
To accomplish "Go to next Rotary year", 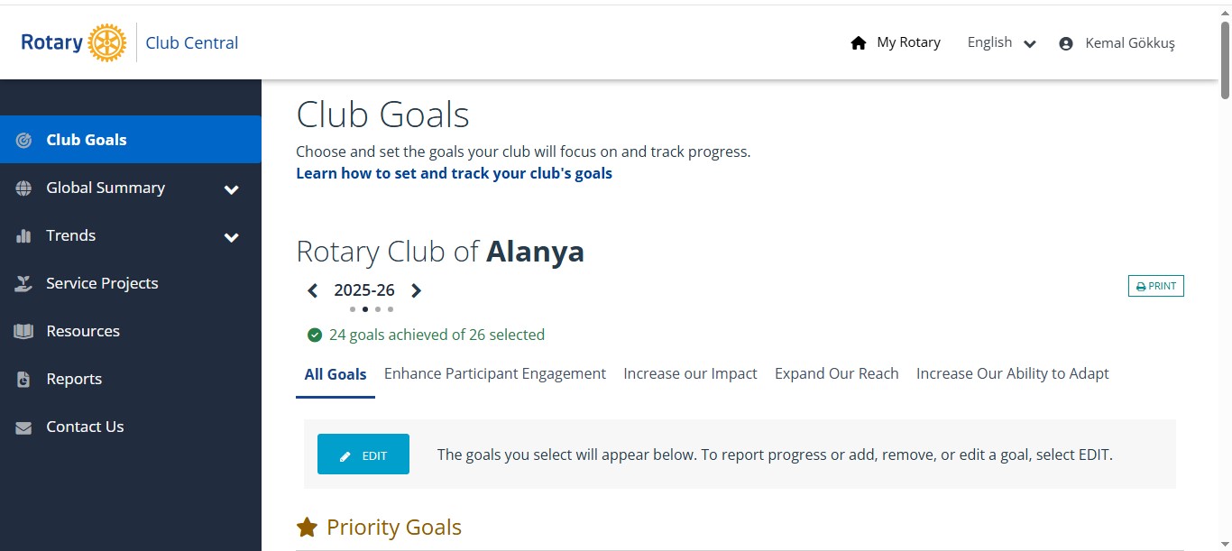I will 417,290.
